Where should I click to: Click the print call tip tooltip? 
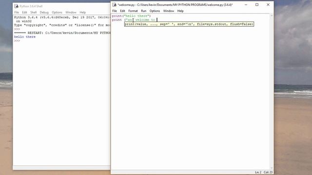pos(189,24)
